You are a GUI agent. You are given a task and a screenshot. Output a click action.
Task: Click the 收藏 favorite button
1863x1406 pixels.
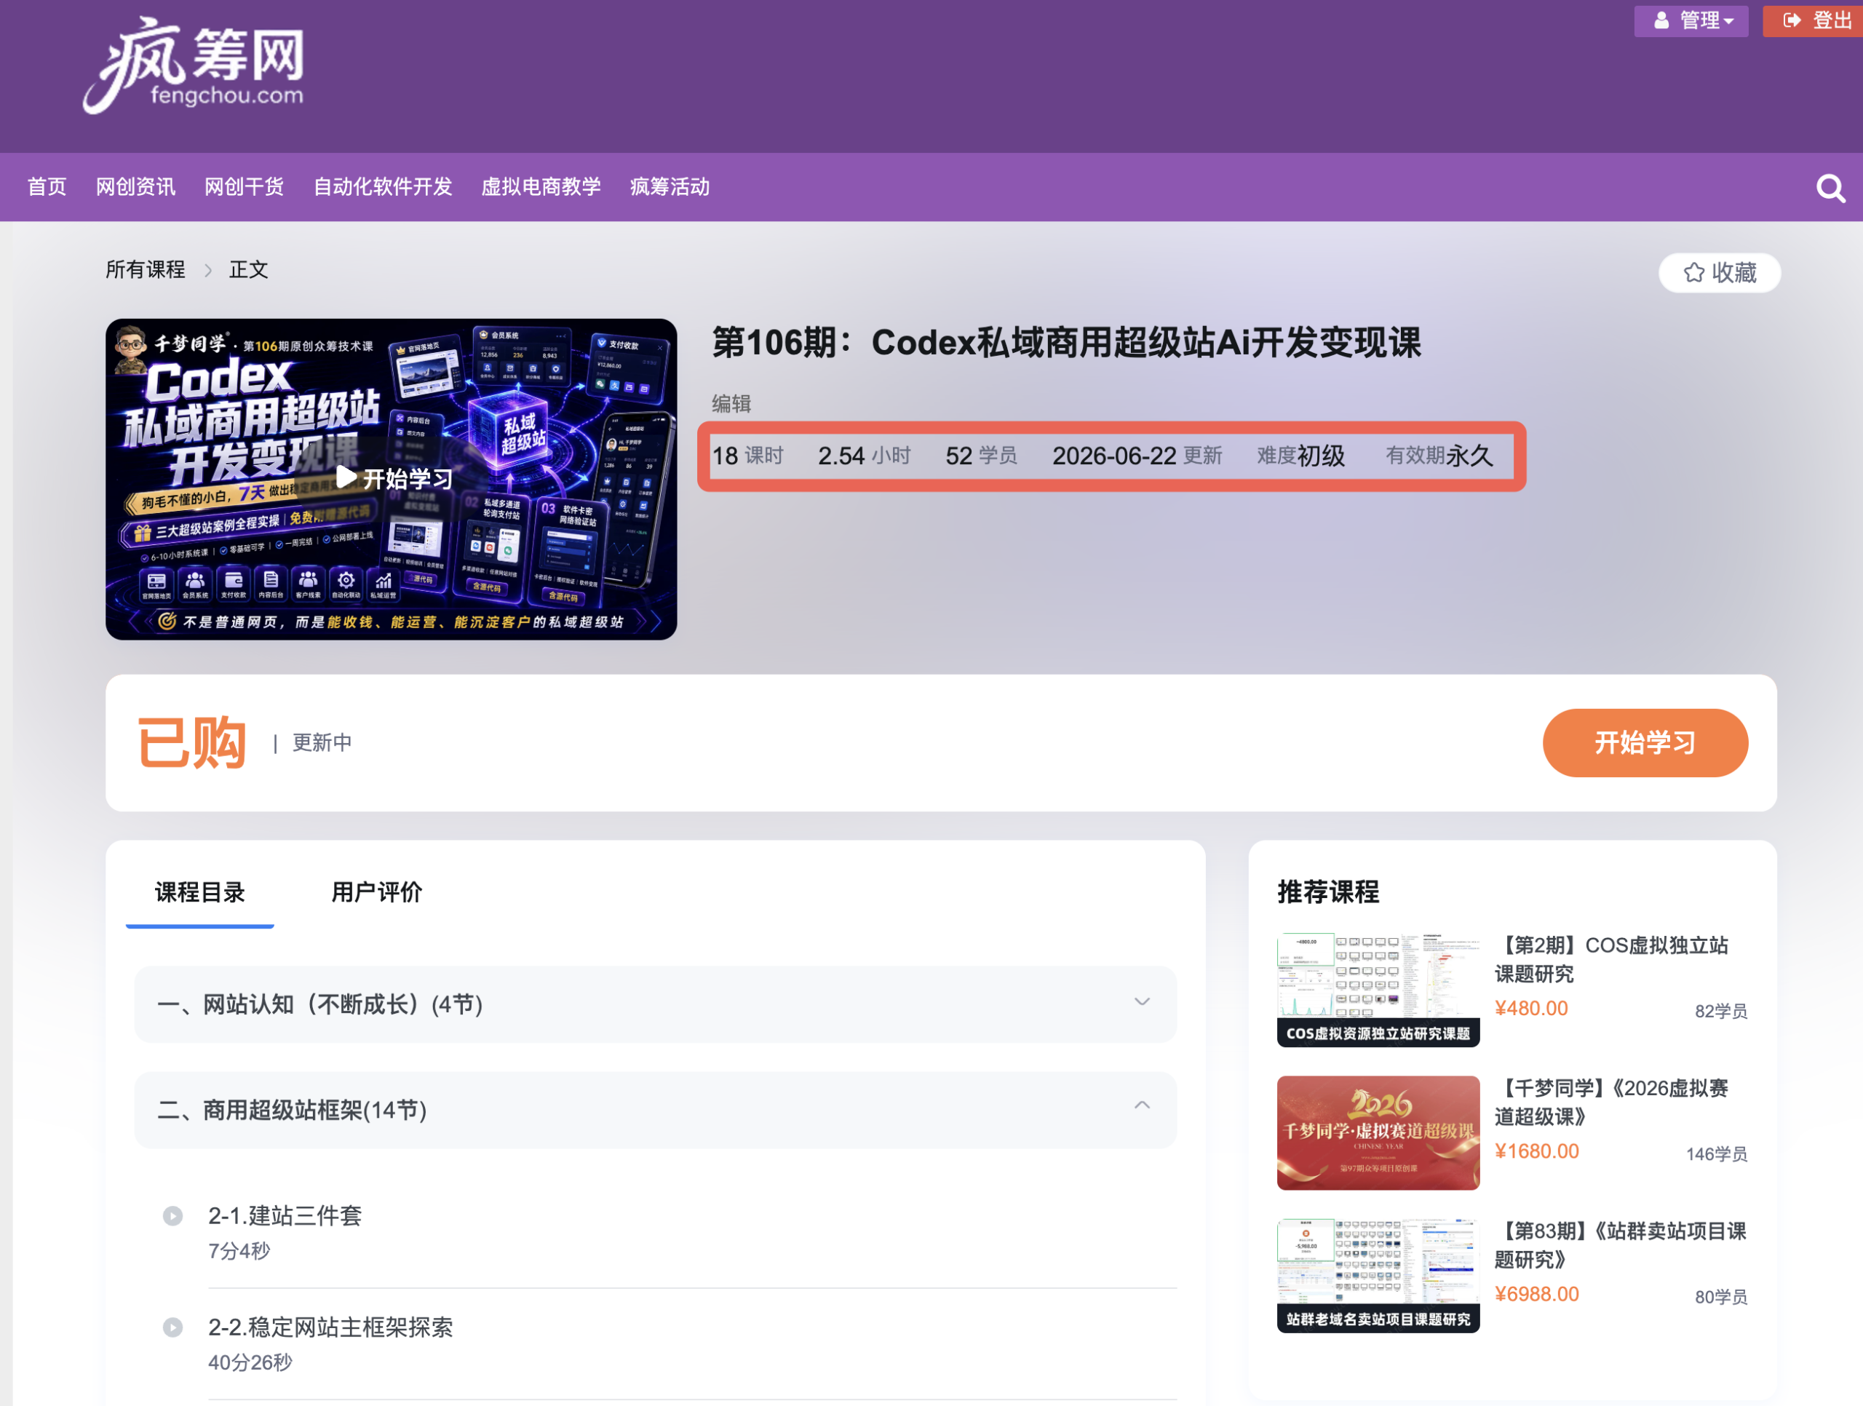[x=1720, y=273]
